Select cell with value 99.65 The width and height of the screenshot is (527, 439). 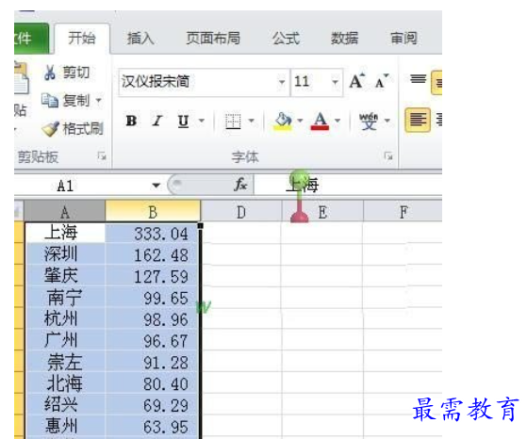152,298
